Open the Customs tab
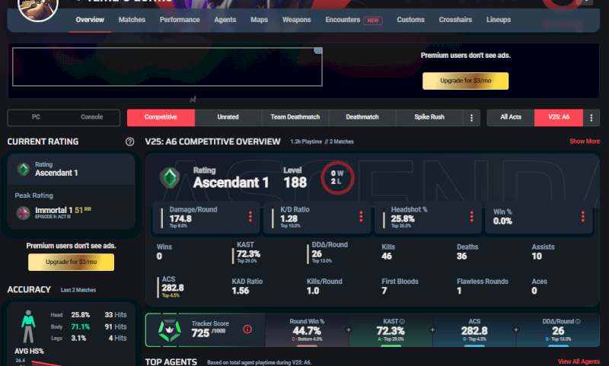Screen dimensions: 609x366 pyautogui.click(x=410, y=20)
